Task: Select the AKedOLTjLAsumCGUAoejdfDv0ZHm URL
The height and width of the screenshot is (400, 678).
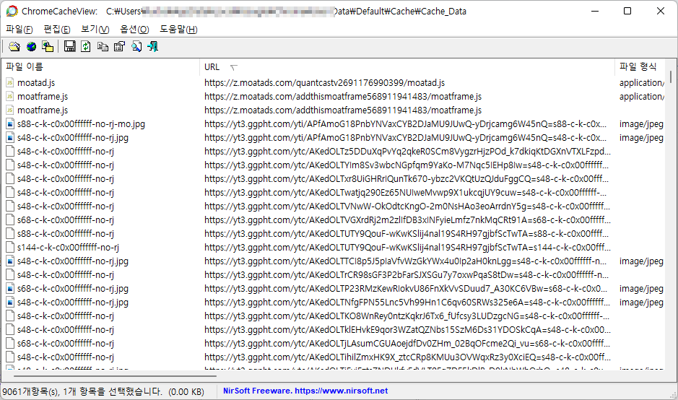Action: [x=407, y=344]
